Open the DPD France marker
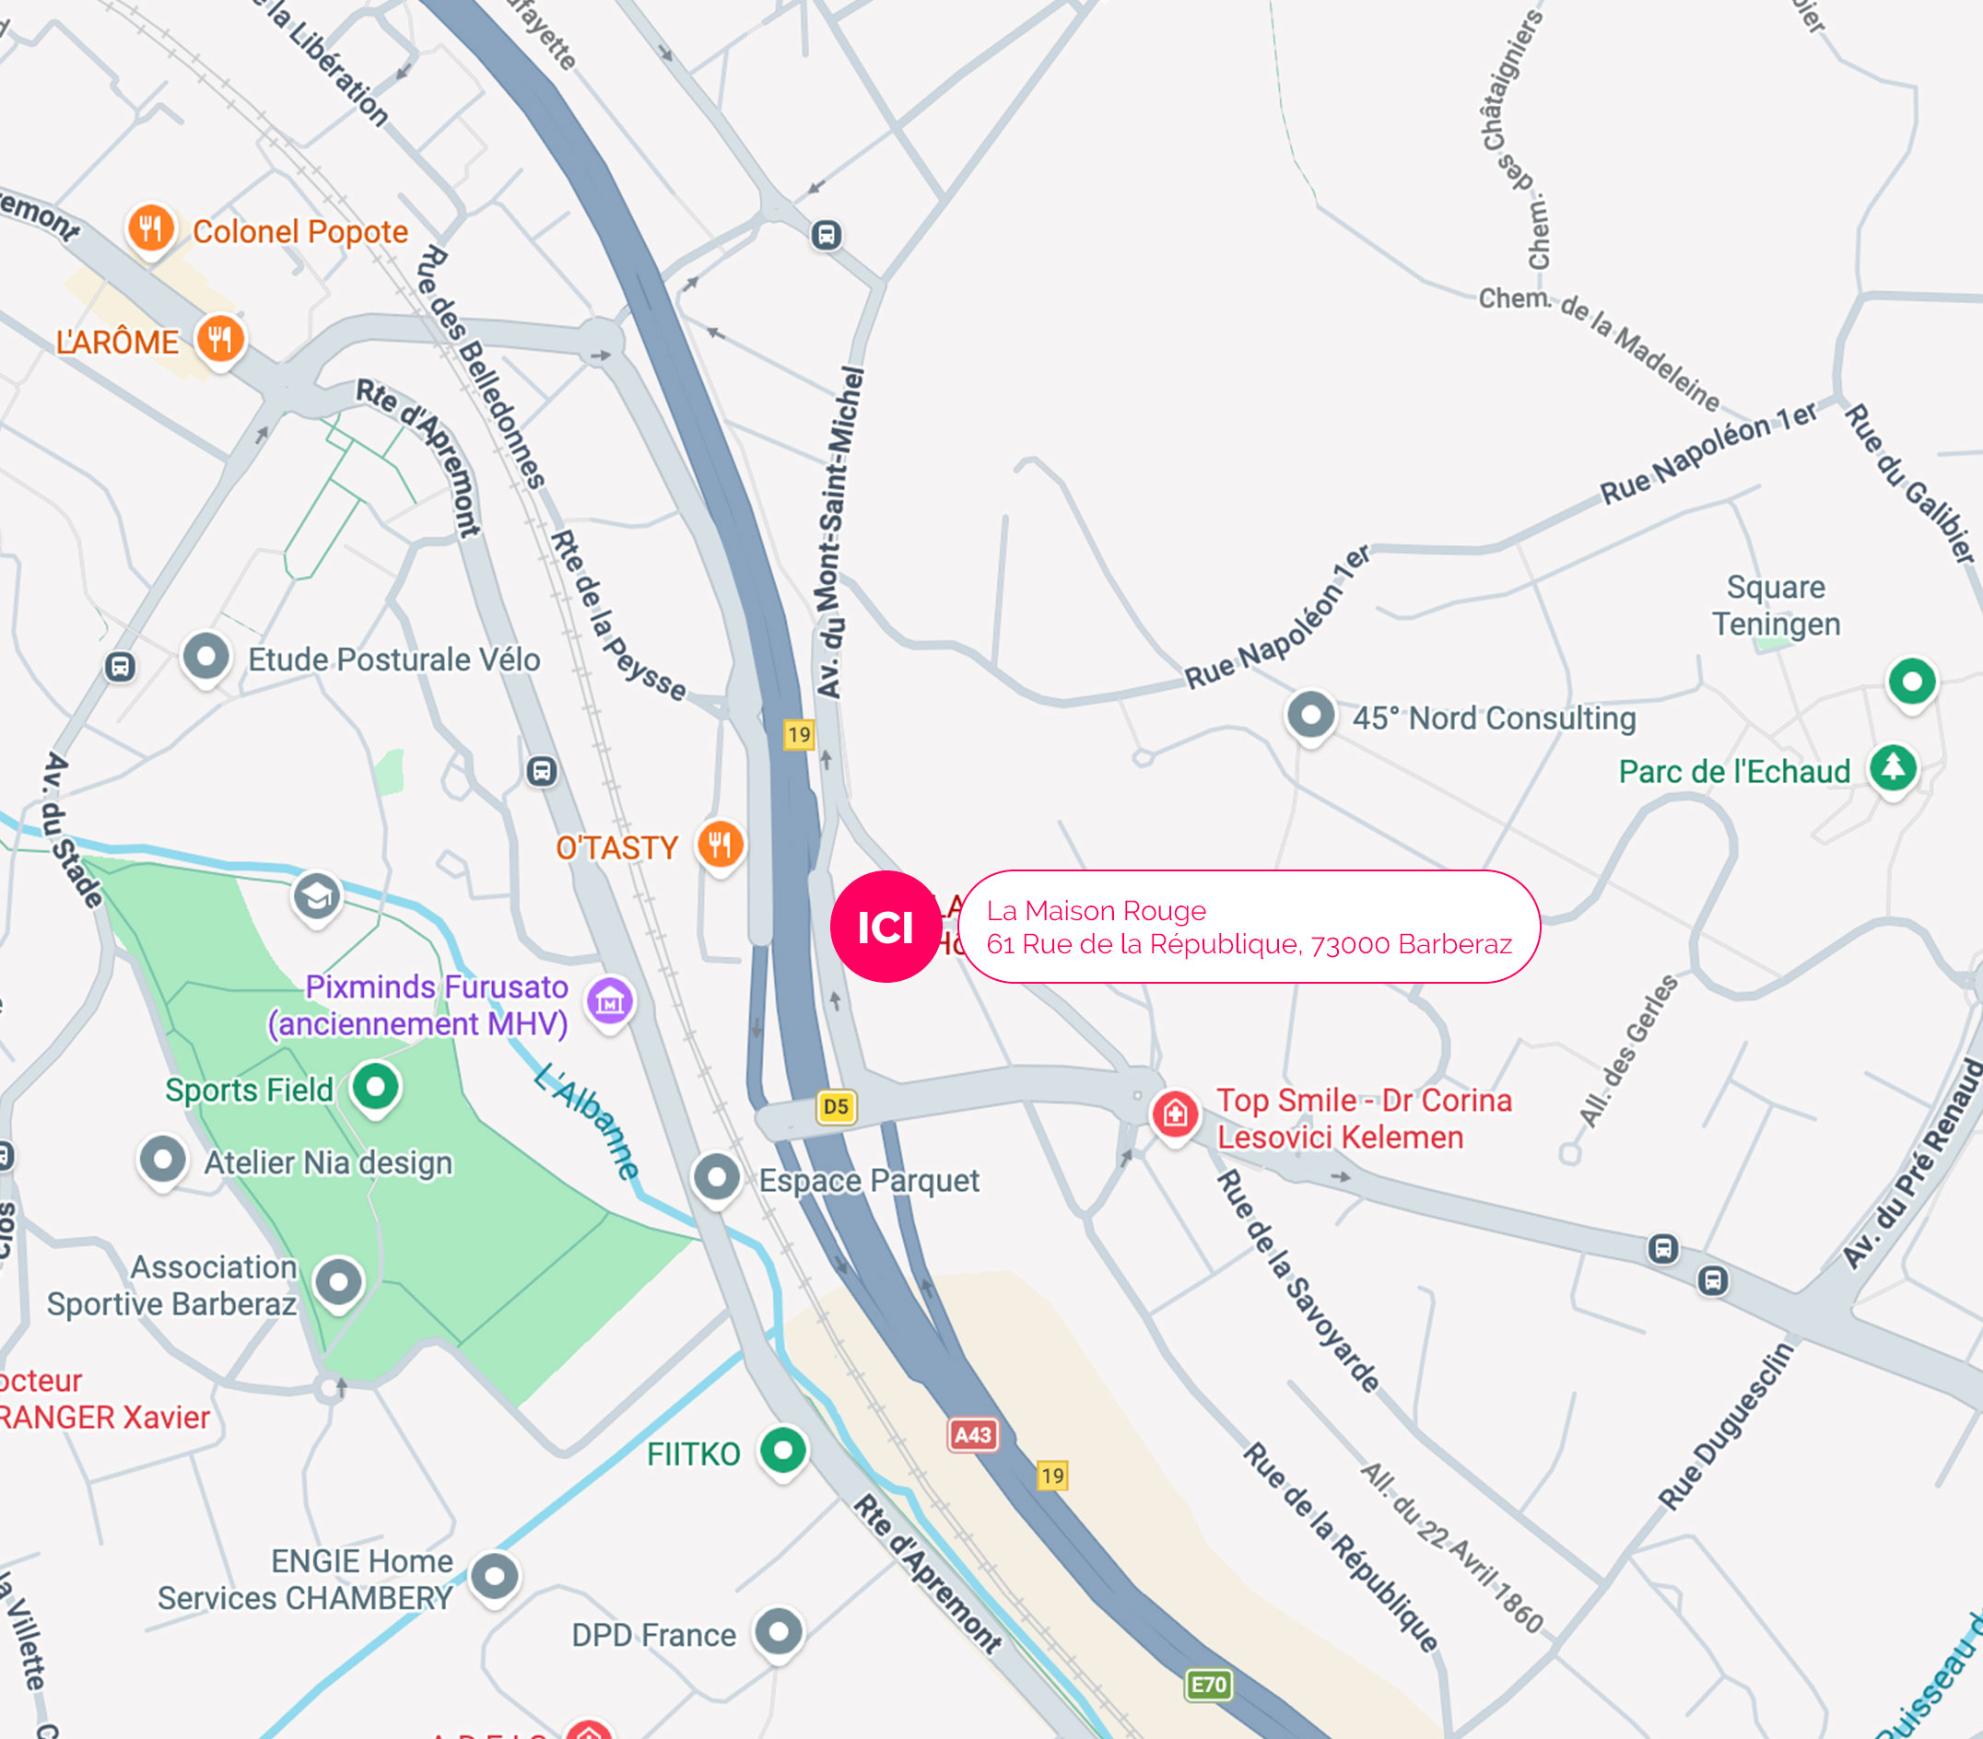The image size is (1983, 1739). click(779, 1635)
